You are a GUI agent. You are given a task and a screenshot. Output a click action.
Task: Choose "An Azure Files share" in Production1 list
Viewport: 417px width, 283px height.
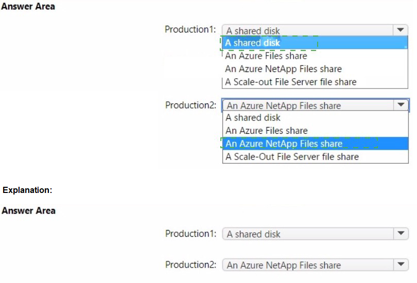click(x=266, y=56)
